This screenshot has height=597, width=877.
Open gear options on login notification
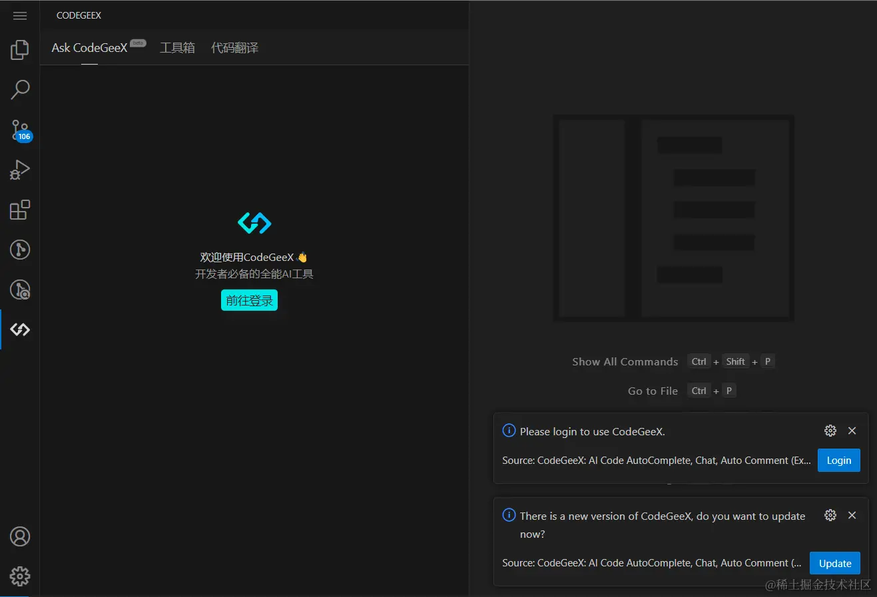click(830, 431)
